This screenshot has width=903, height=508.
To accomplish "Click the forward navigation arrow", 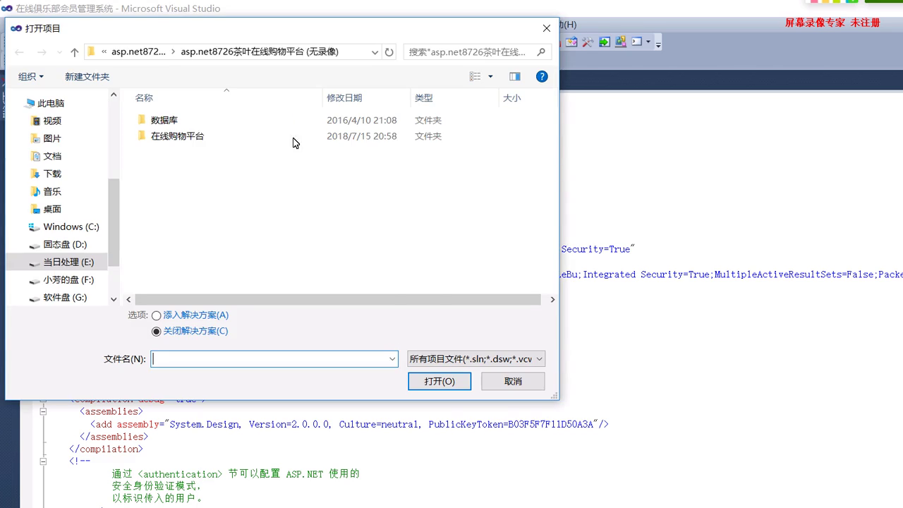I will coord(42,52).
